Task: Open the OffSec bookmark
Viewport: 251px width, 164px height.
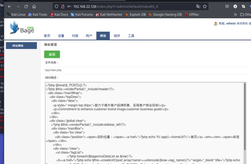Action: 192,15
